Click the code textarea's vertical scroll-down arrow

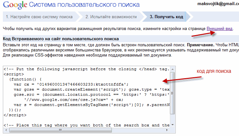(x=173, y=125)
